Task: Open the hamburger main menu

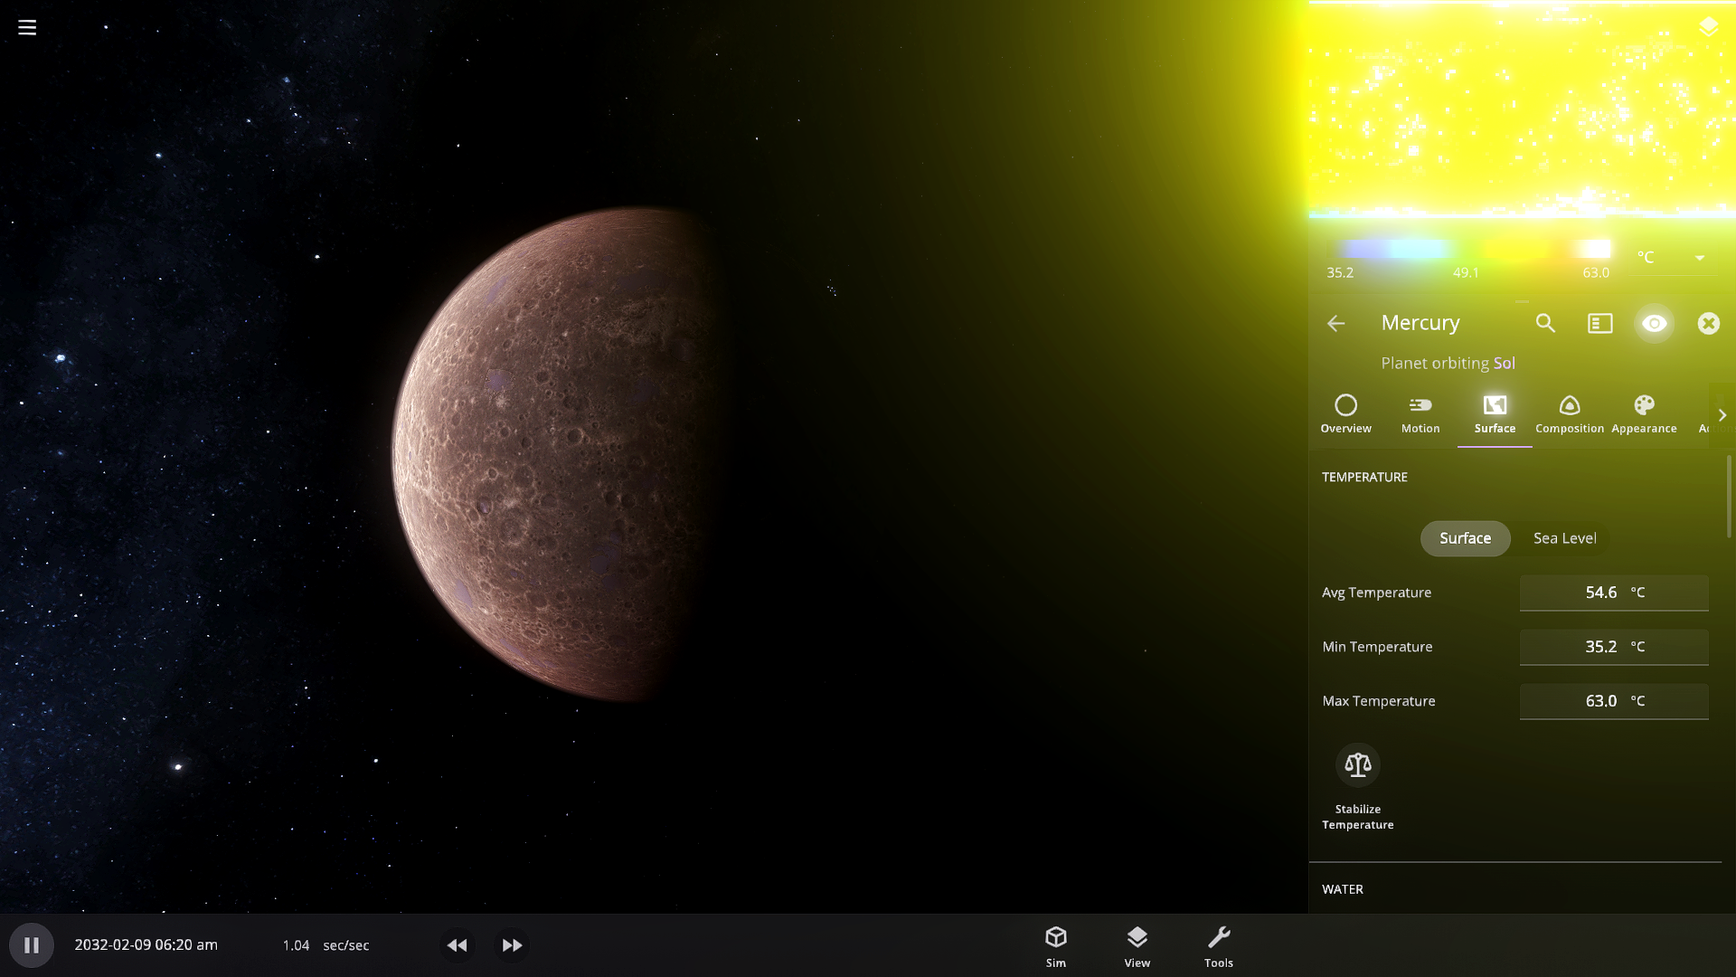Action: (x=27, y=27)
